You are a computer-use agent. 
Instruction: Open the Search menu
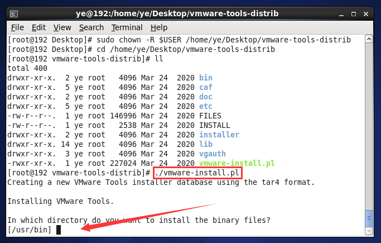(91, 27)
